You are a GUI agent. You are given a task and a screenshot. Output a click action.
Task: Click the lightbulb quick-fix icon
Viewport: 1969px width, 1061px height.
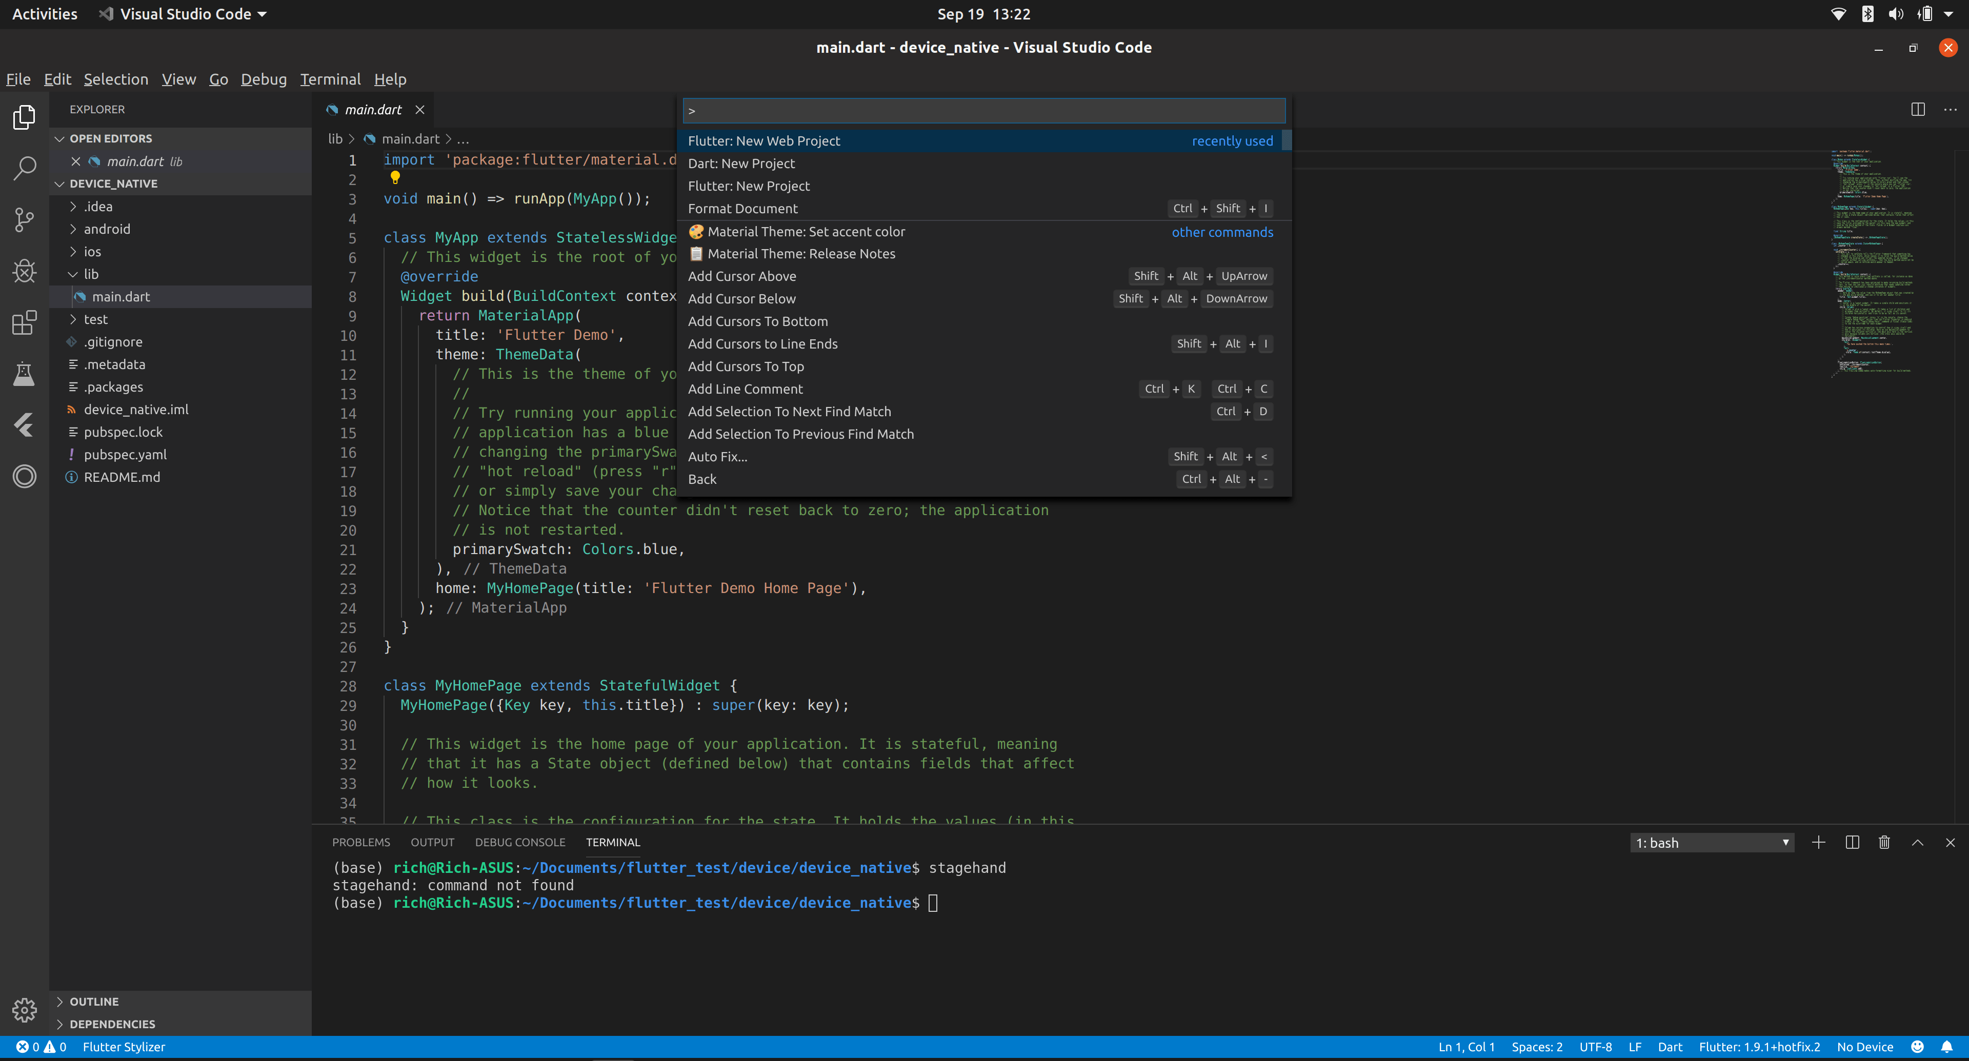click(395, 177)
